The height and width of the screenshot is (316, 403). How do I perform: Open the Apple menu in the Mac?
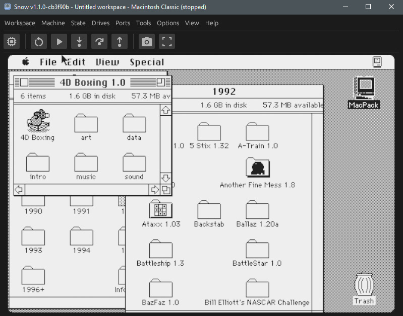coord(26,62)
